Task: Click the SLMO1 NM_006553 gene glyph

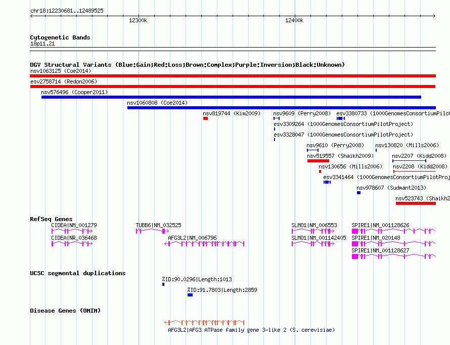Action: [313, 231]
